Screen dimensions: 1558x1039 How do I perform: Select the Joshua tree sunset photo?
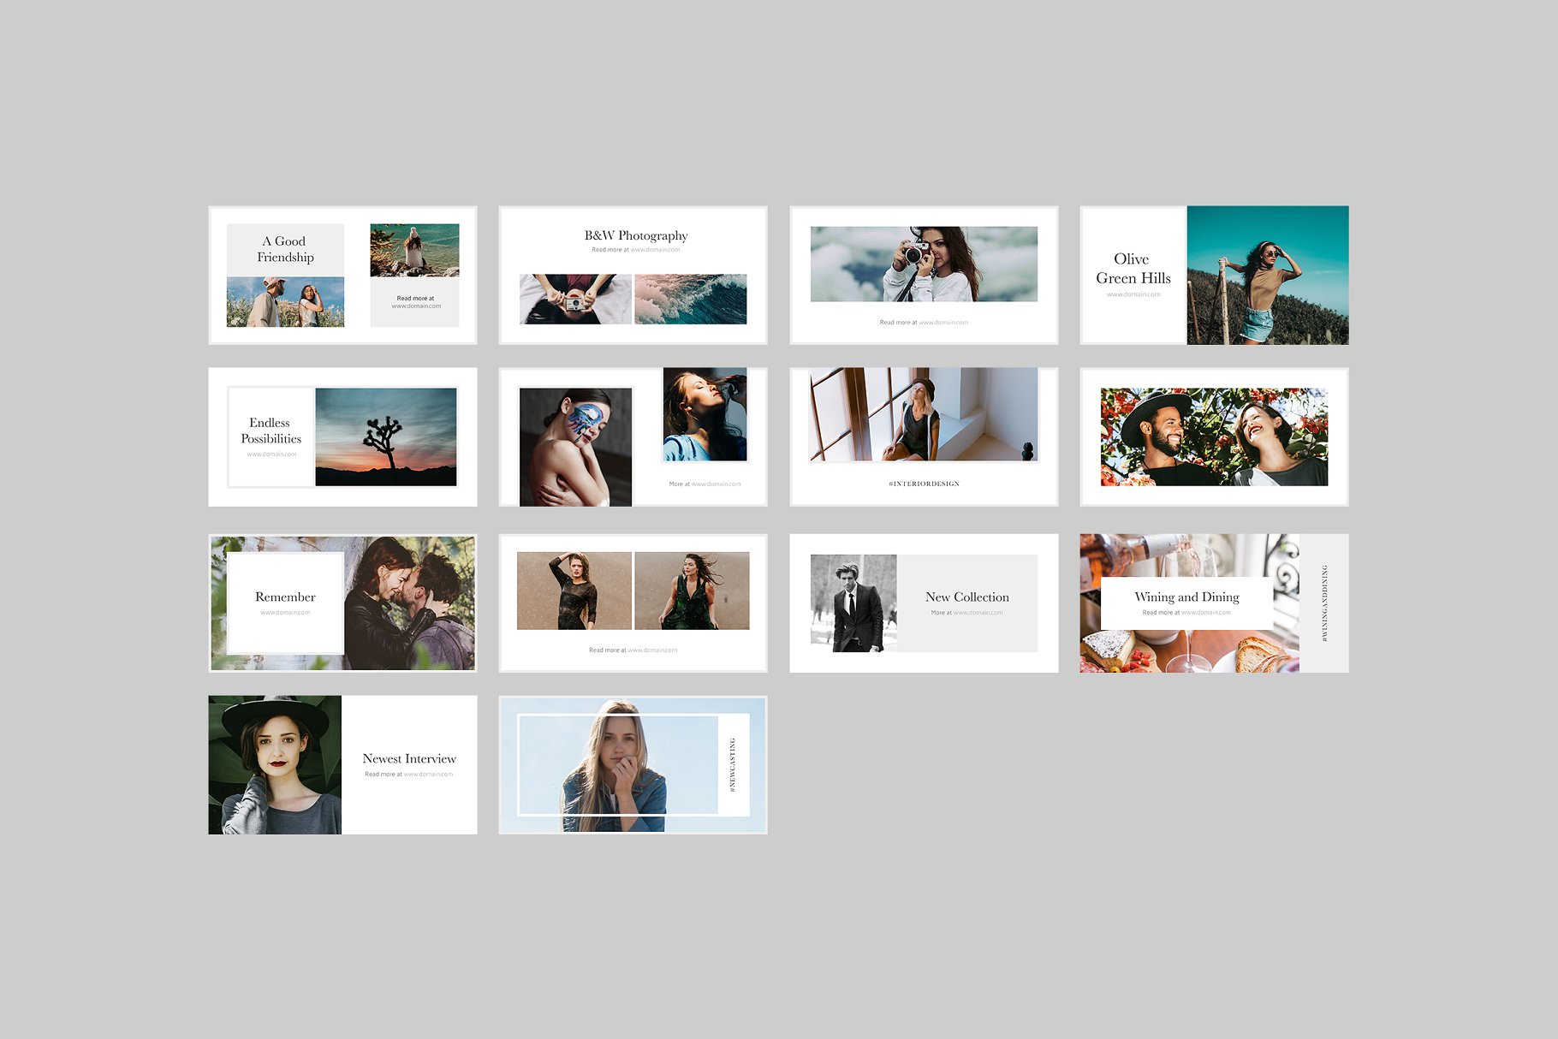tap(385, 436)
